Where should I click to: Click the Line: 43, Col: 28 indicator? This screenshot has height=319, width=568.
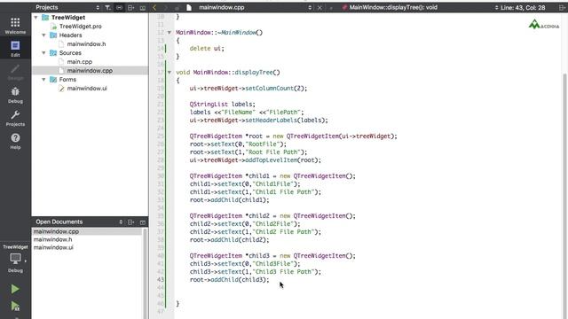click(x=523, y=8)
